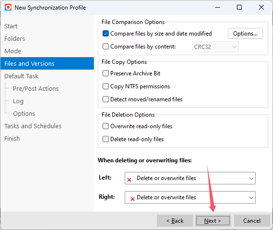Uncheck Compare files by size and date modified
The image size is (273, 230).
[105, 34]
